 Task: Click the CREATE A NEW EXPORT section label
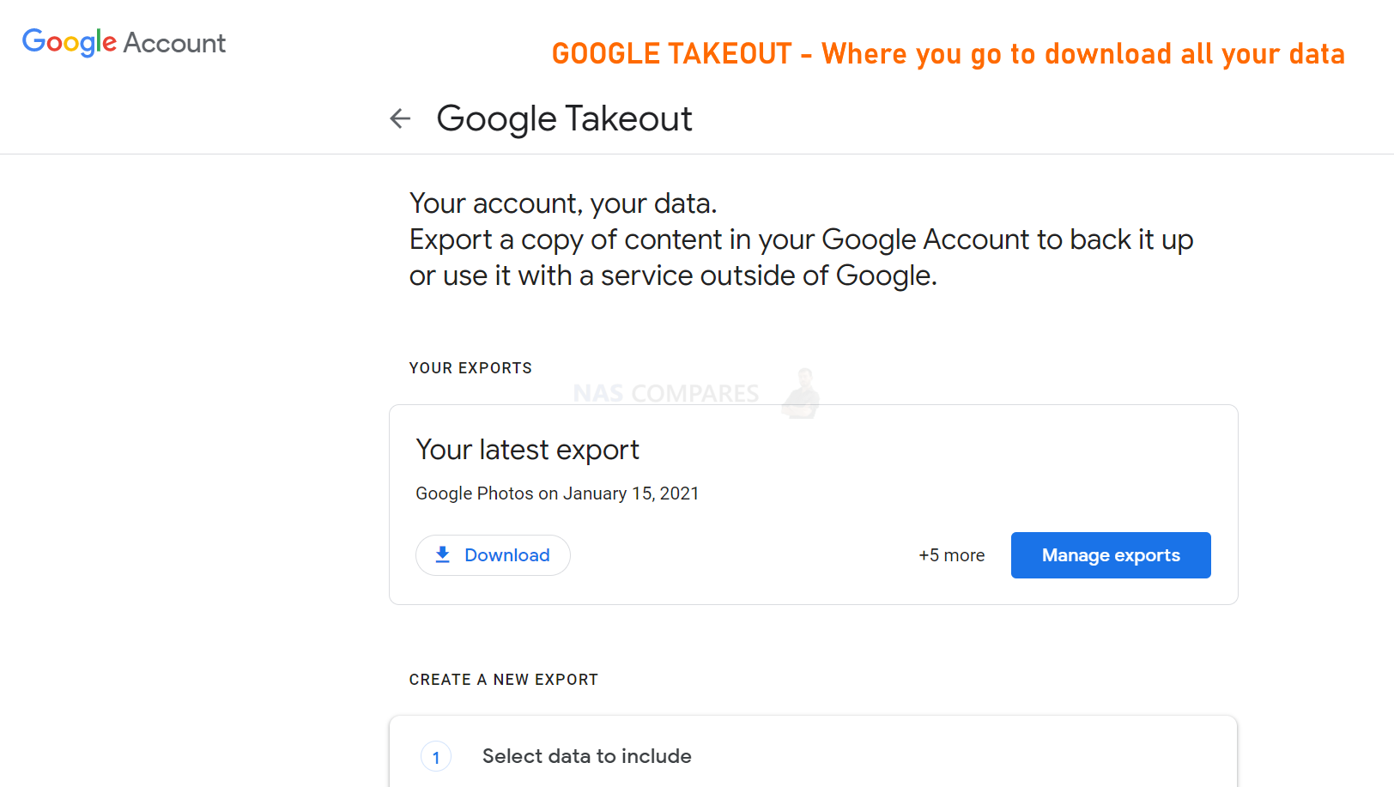(x=504, y=680)
